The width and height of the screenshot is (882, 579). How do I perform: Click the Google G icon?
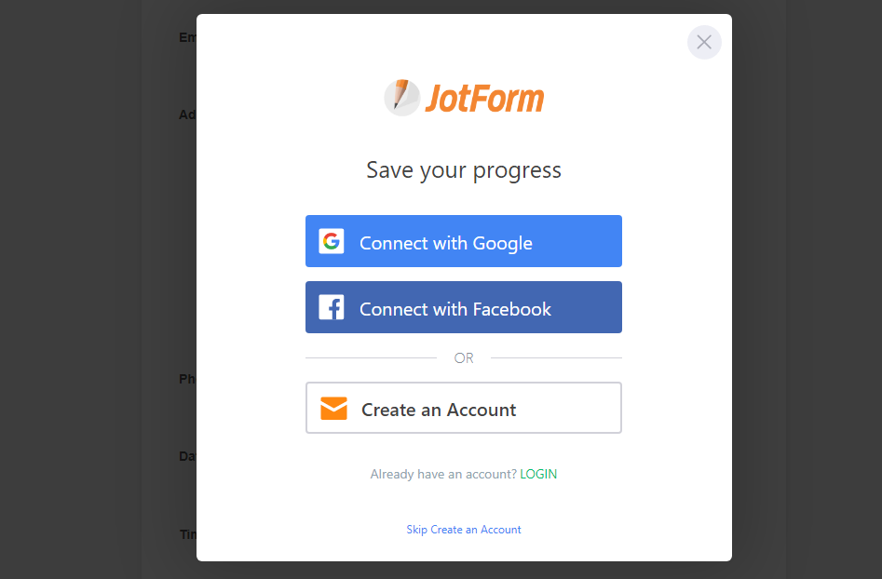(332, 241)
